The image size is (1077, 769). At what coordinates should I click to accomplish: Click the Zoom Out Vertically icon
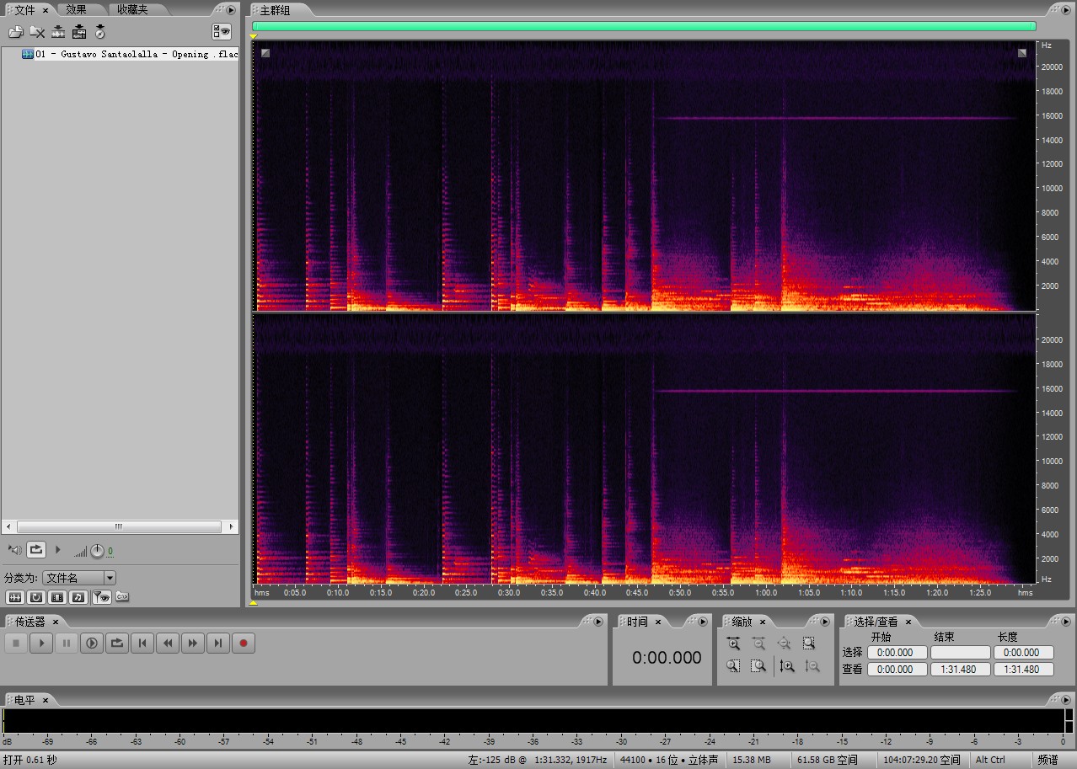point(812,666)
